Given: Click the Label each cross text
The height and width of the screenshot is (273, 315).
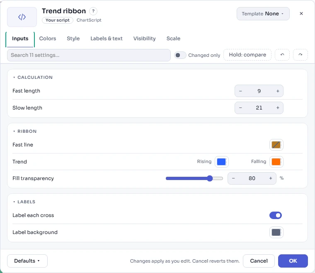Looking at the screenshot, I should (x=33, y=215).
